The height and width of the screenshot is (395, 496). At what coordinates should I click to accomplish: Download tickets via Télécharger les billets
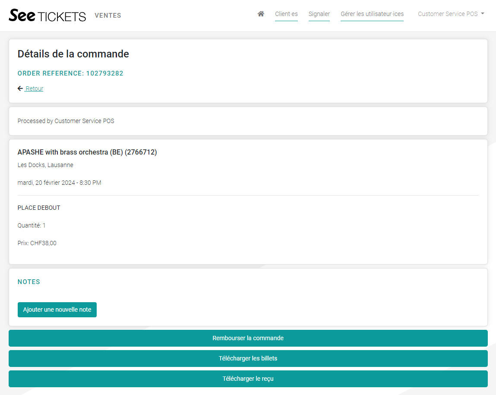click(248, 358)
